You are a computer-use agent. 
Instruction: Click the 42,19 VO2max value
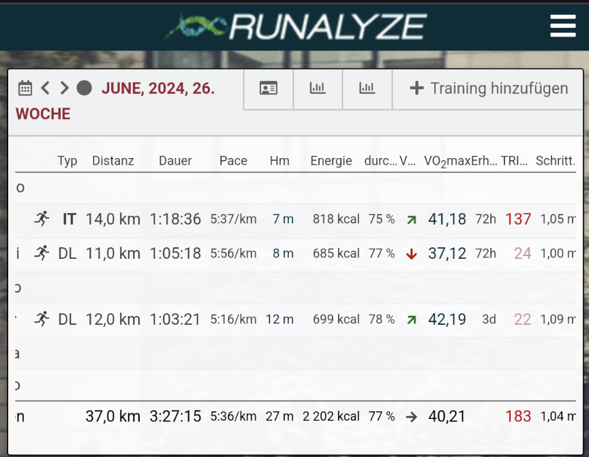447,319
